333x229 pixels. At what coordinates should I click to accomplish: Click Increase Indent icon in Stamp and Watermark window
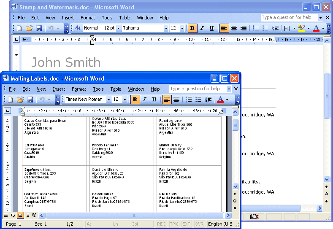click(275, 28)
